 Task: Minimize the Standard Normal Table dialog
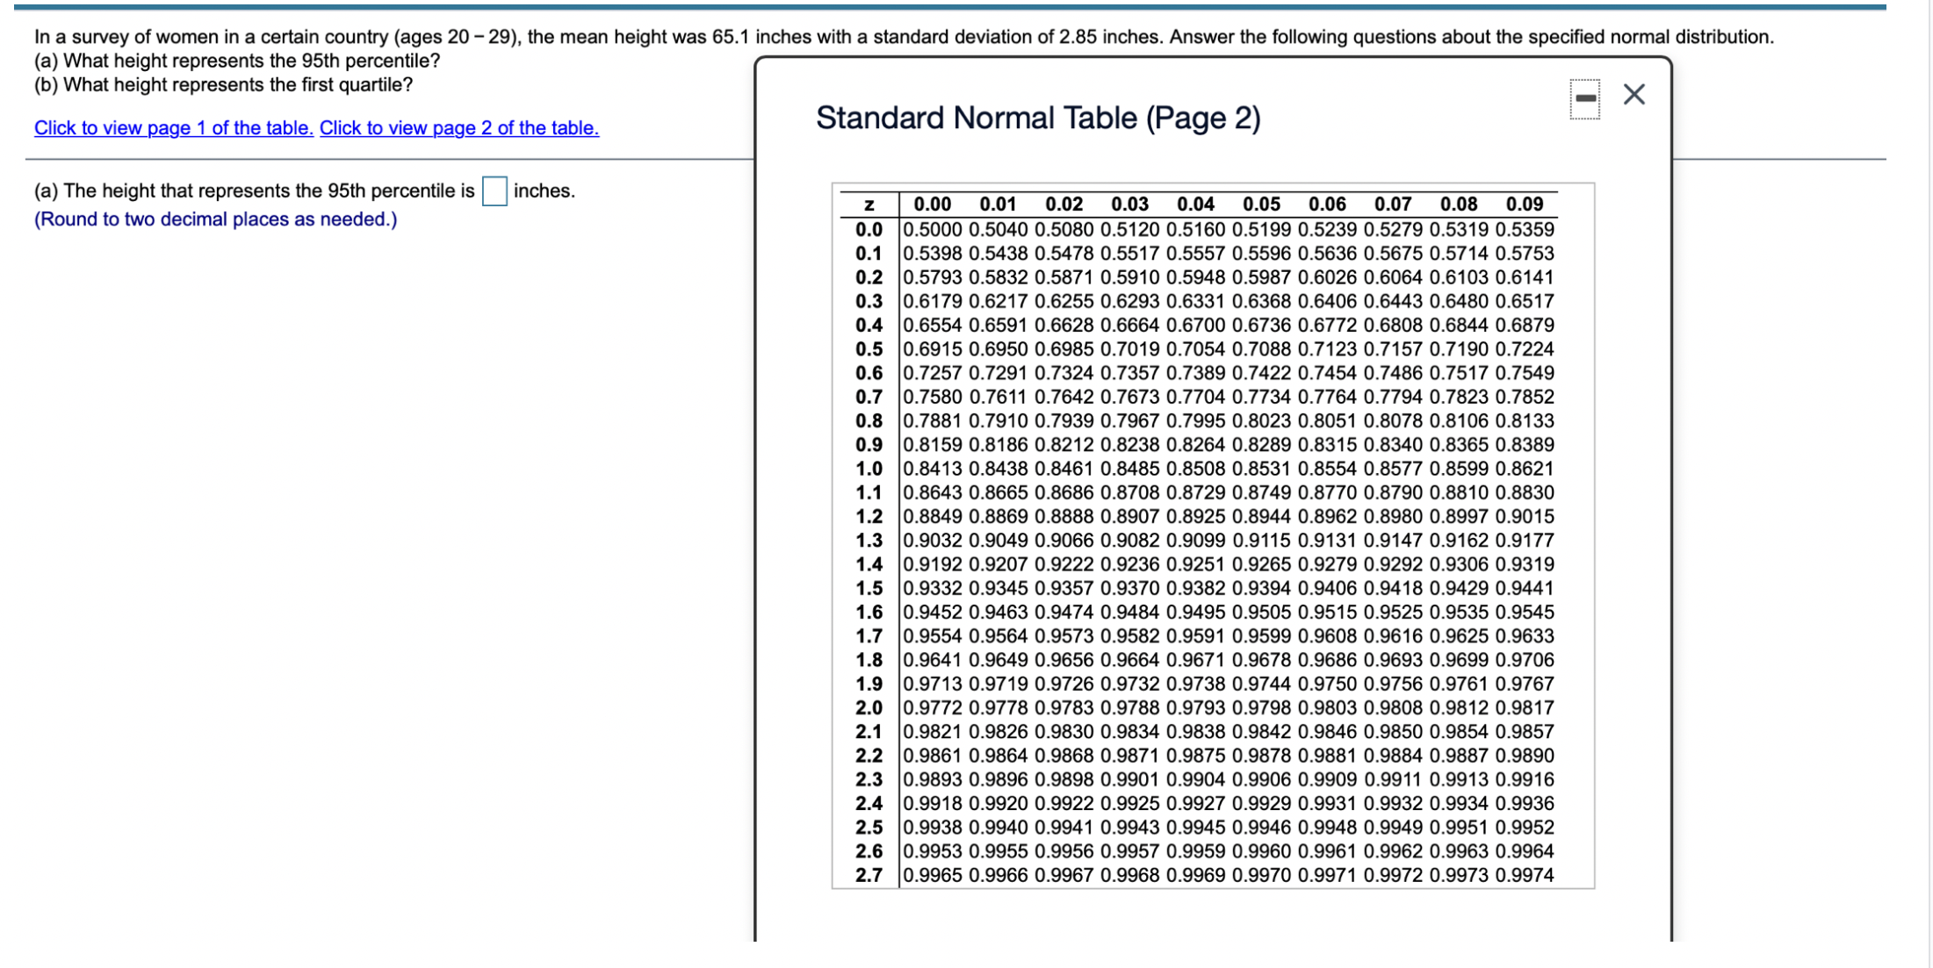tap(1584, 97)
